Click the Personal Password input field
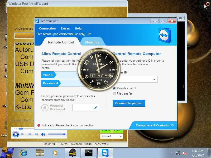The width and height of the screenshot is (211, 158). pos(82,107)
